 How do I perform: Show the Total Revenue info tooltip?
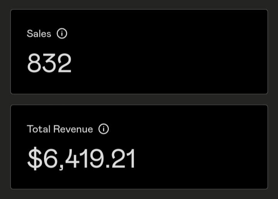coord(103,129)
